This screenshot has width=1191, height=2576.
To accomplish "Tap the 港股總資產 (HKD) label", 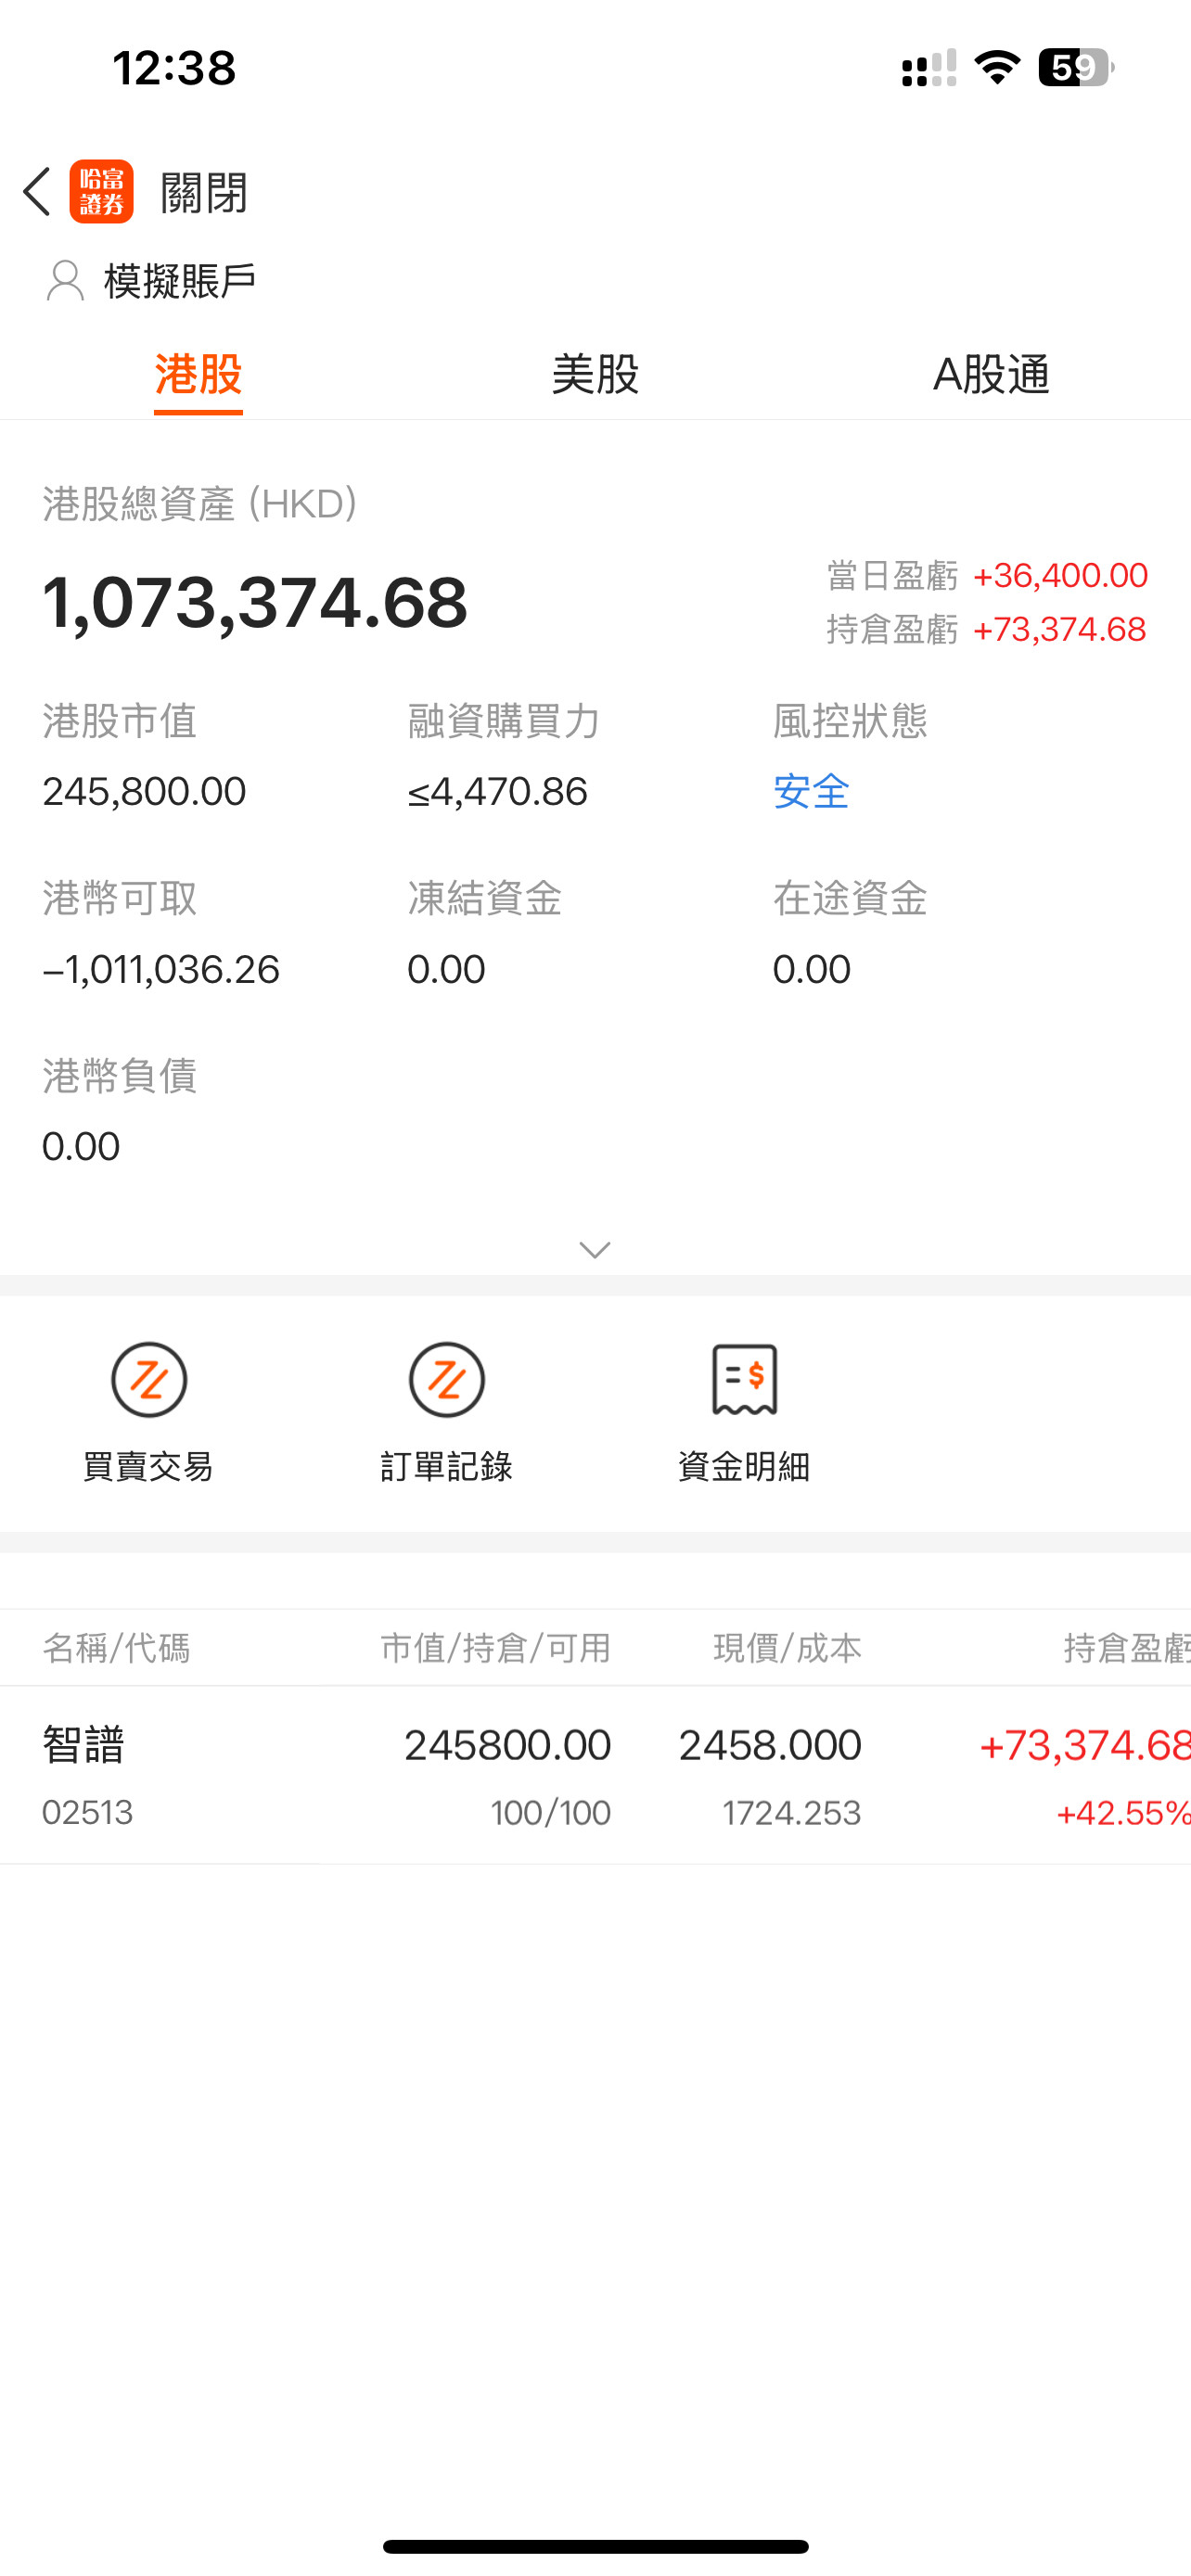I will (200, 504).
